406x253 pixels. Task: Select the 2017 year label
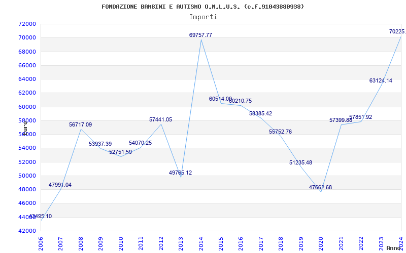[x=261, y=243]
